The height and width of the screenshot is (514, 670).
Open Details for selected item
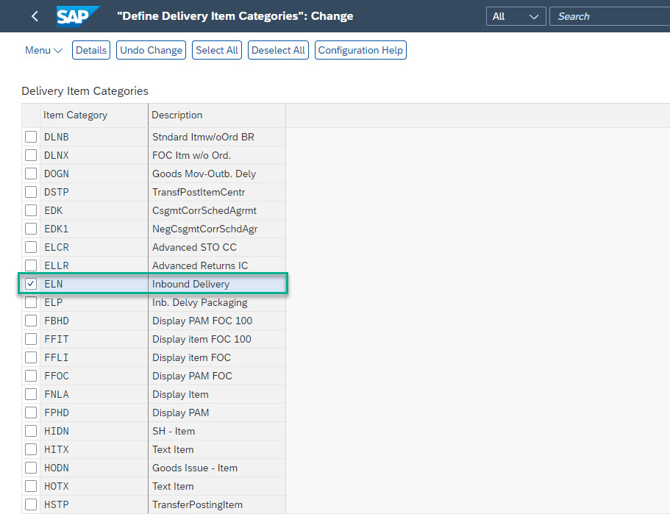pyautogui.click(x=91, y=50)
